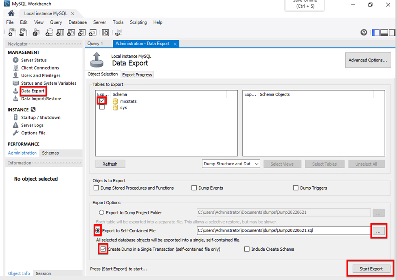Click the icon beside INSTANCE heading
Image resolution: width=397 pixels, height=280 pixels.
click(33, 109)
